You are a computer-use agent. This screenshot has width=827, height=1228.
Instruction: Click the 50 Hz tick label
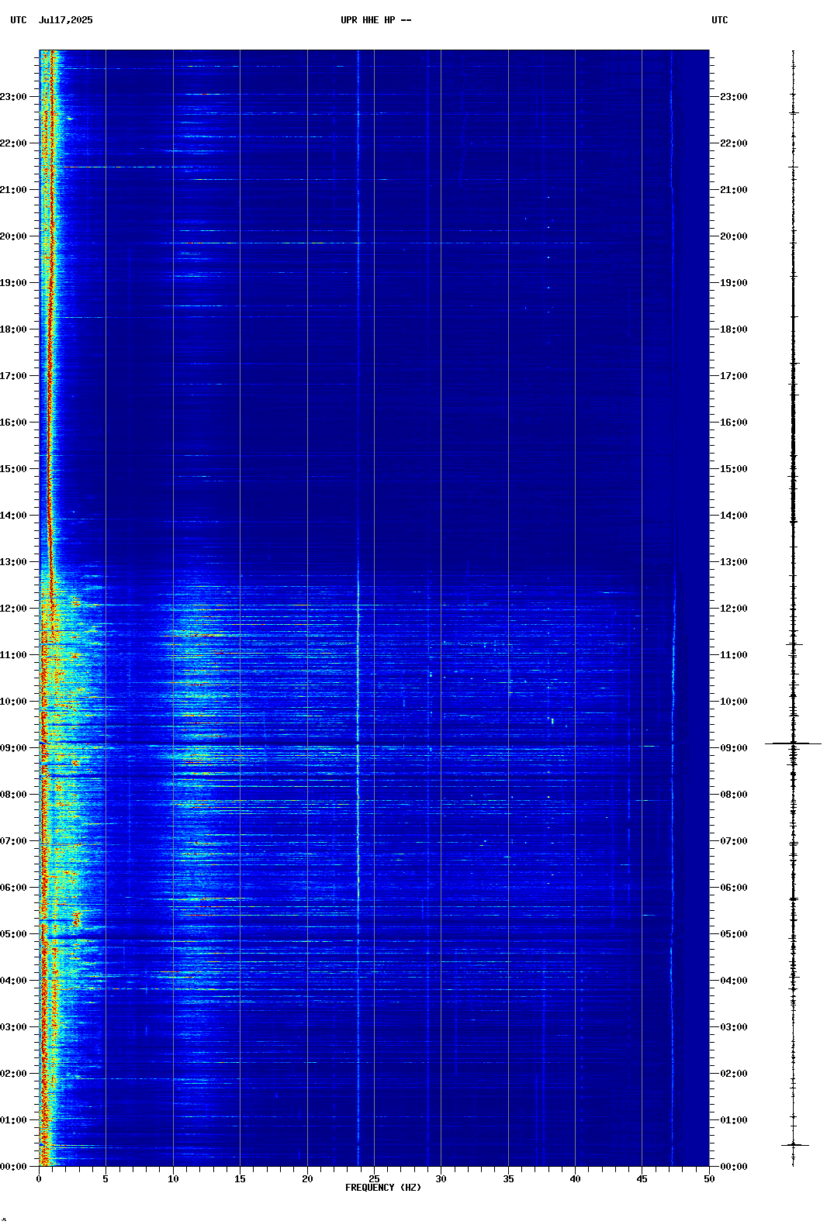(x=709, y=1179)
